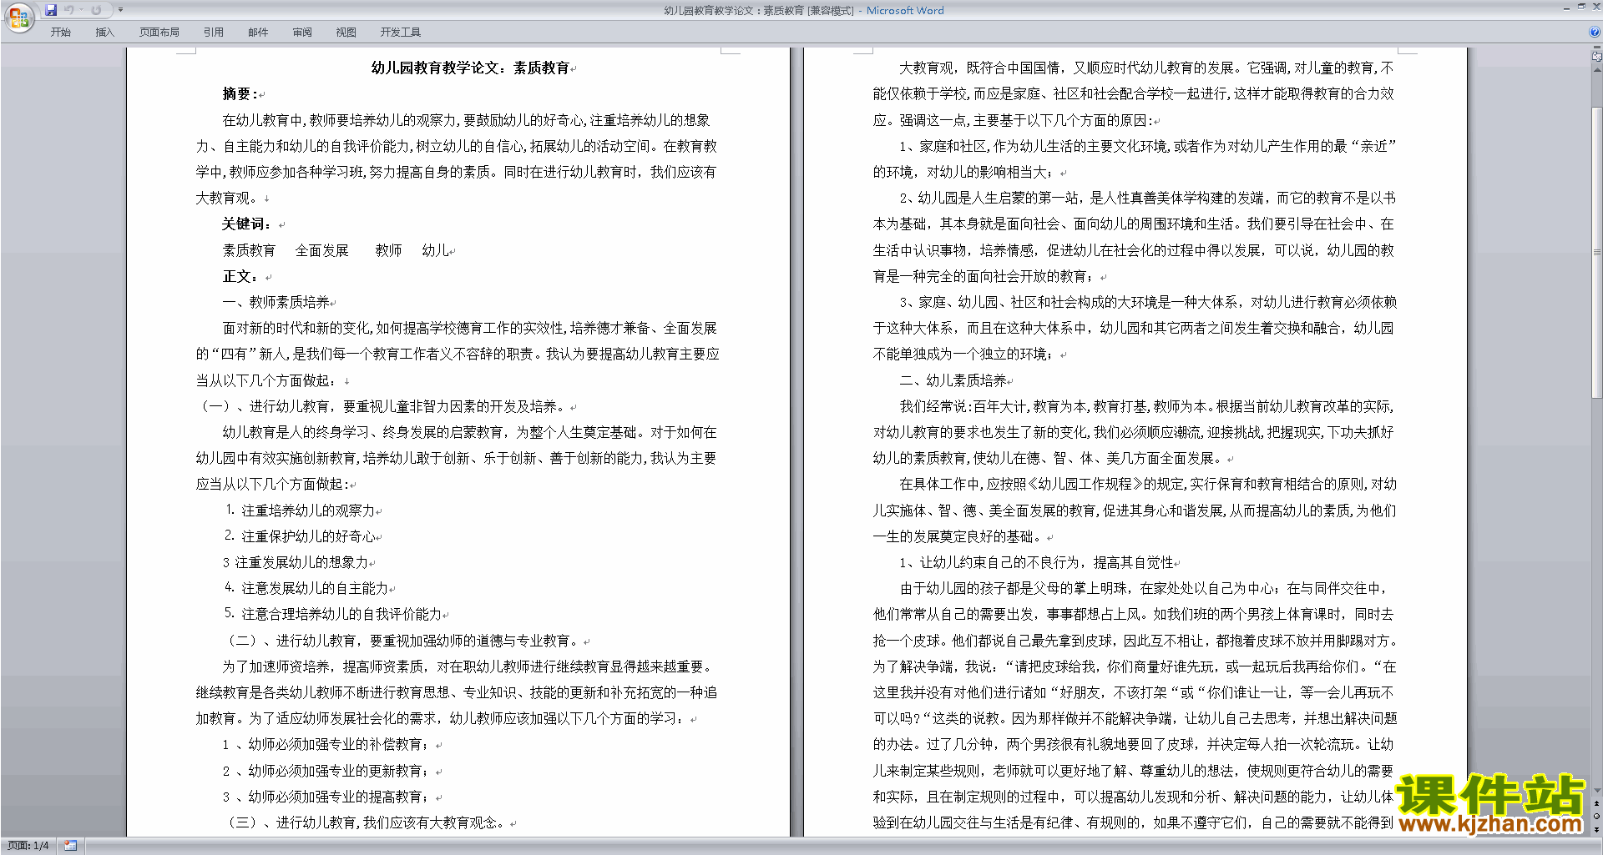The image size is (1603, 855).
Task: Toggle the ruler display icon
Action: click(1597, 58)
